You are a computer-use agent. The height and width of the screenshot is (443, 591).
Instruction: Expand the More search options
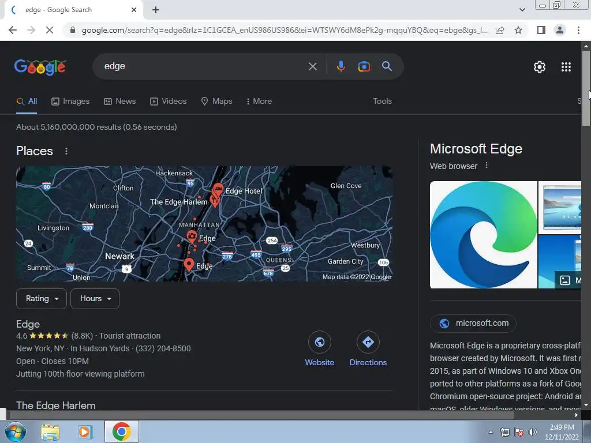(259, 102)
